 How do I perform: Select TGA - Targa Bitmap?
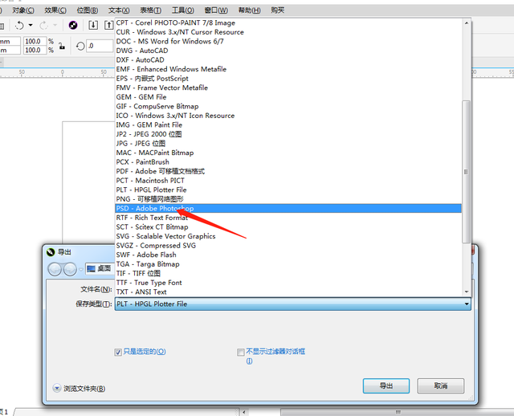tap(288, 264)
